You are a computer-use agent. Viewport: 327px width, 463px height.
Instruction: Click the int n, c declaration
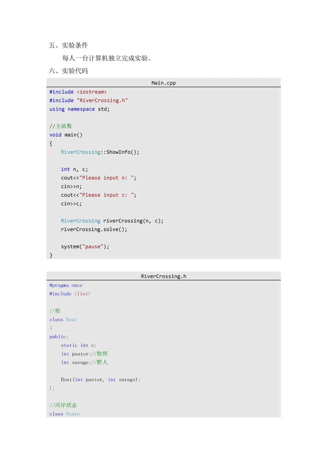coord(74,169)
